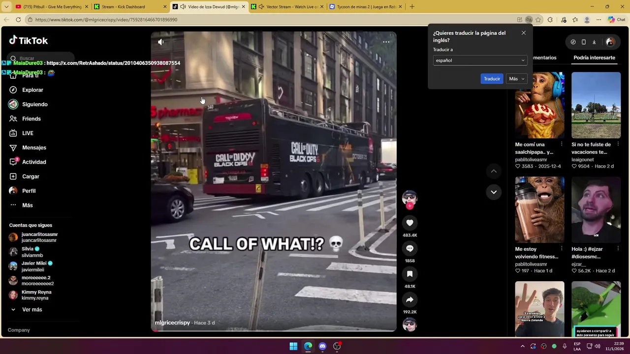The width and height of the screenshot is (630, 354).
Task: Click the download desktop app icon
Action: pos(594,42)
